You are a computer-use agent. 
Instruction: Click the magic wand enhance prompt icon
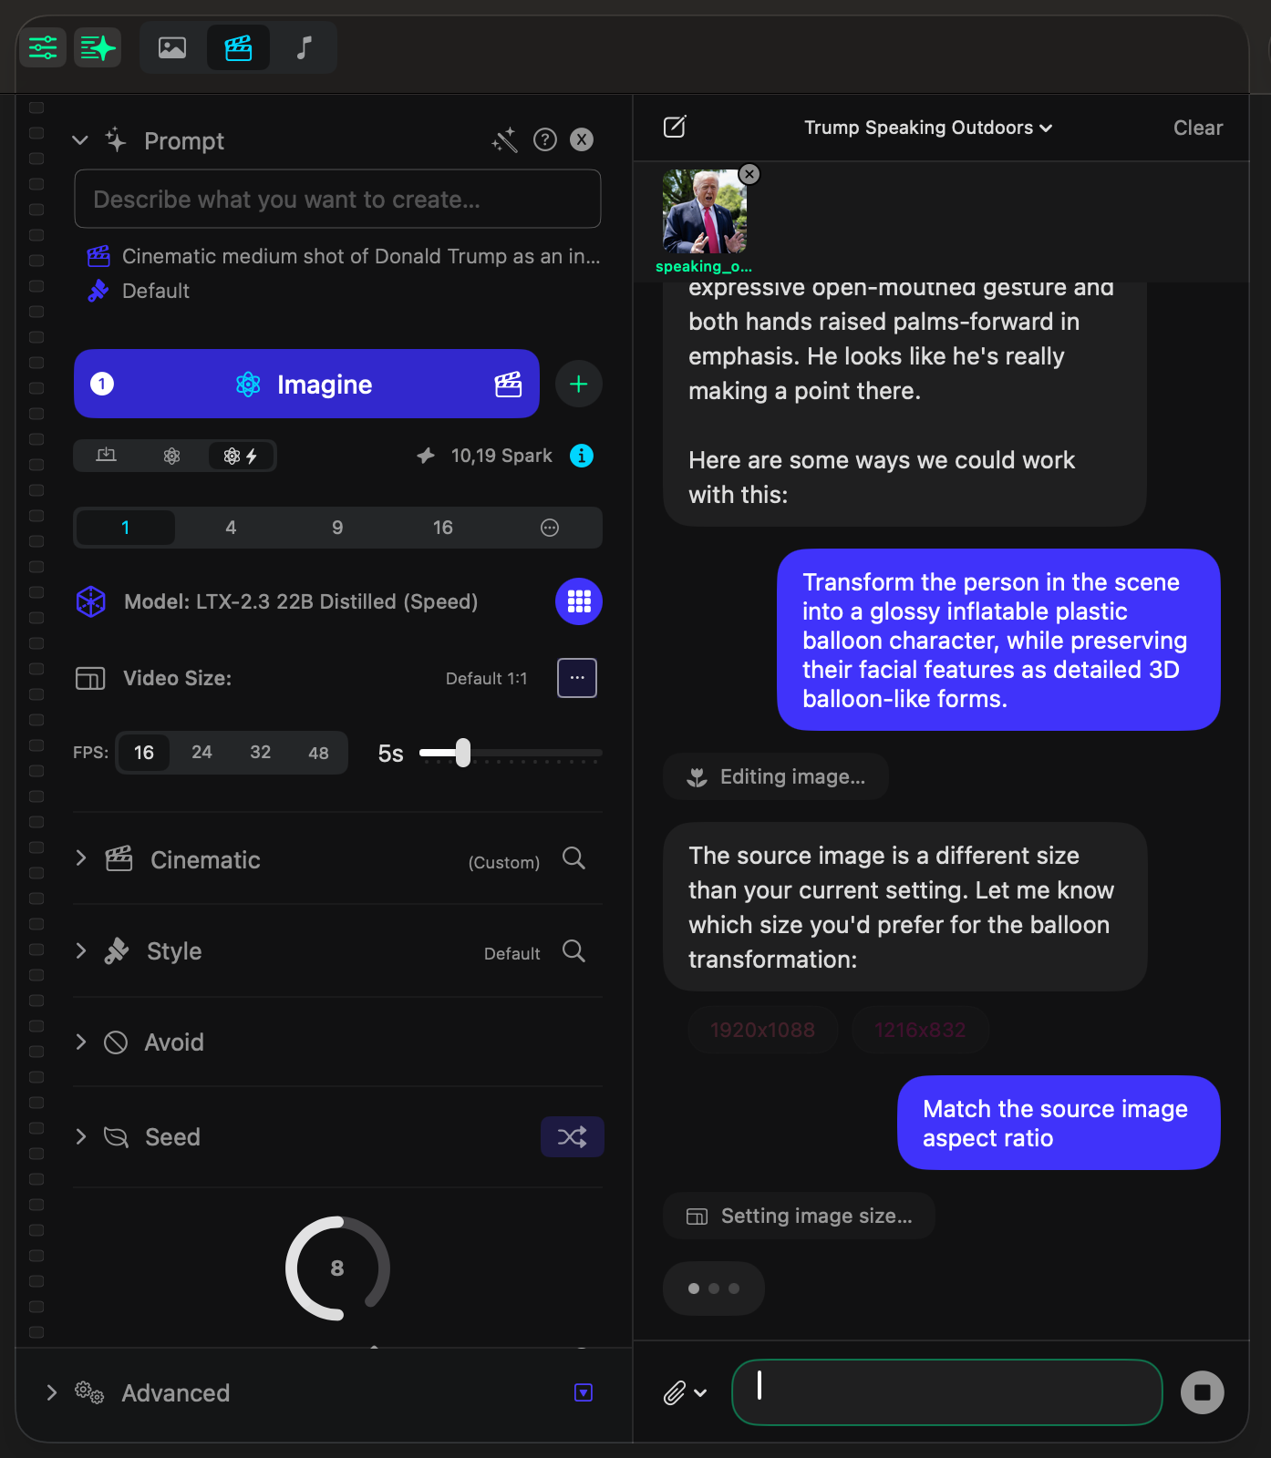point(504,140)
